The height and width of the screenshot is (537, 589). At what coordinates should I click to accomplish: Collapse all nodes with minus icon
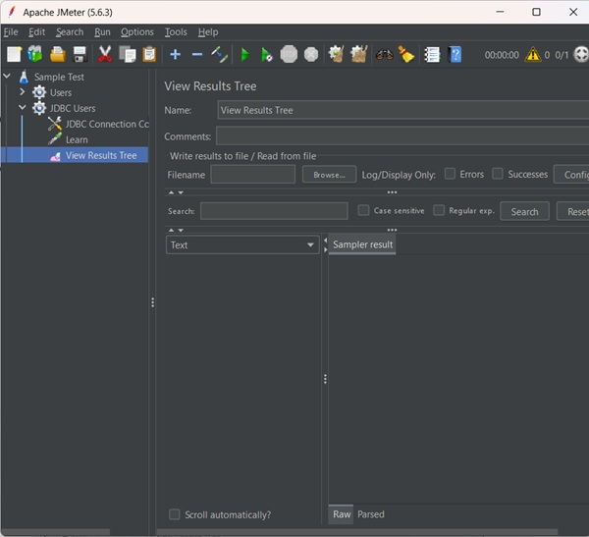click(x=197, y=55)
